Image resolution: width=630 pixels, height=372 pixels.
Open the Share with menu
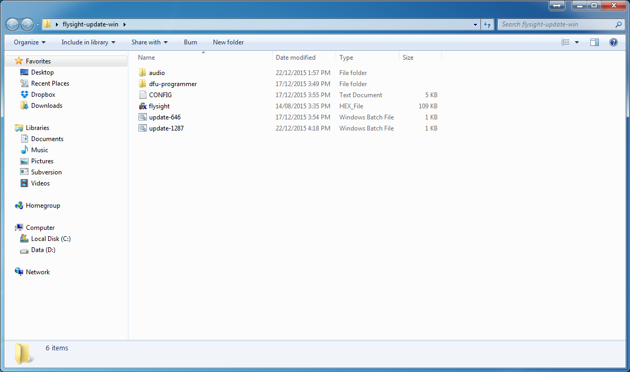pos(149,42)
